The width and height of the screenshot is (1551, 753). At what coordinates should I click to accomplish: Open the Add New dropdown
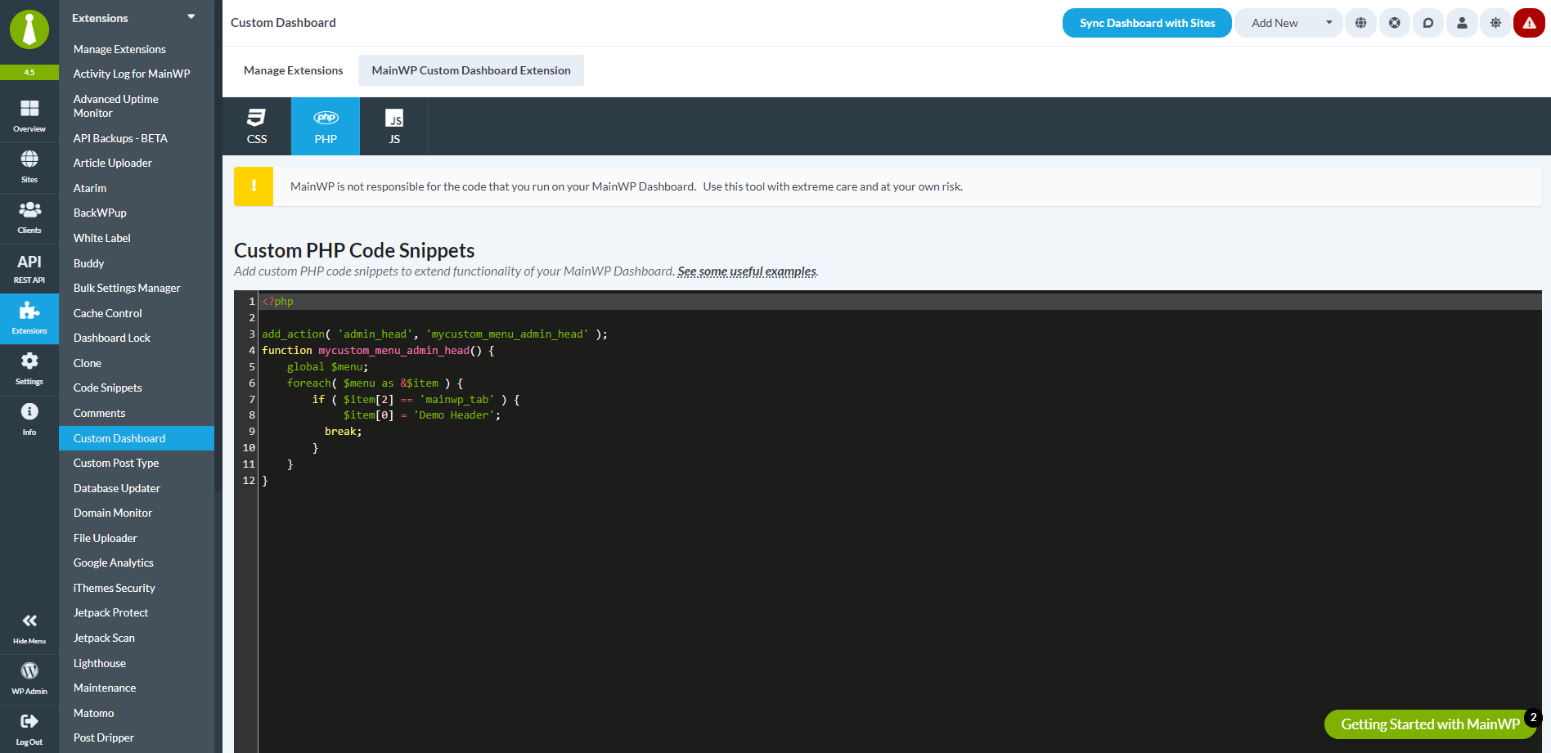(x=1288, y=23)
